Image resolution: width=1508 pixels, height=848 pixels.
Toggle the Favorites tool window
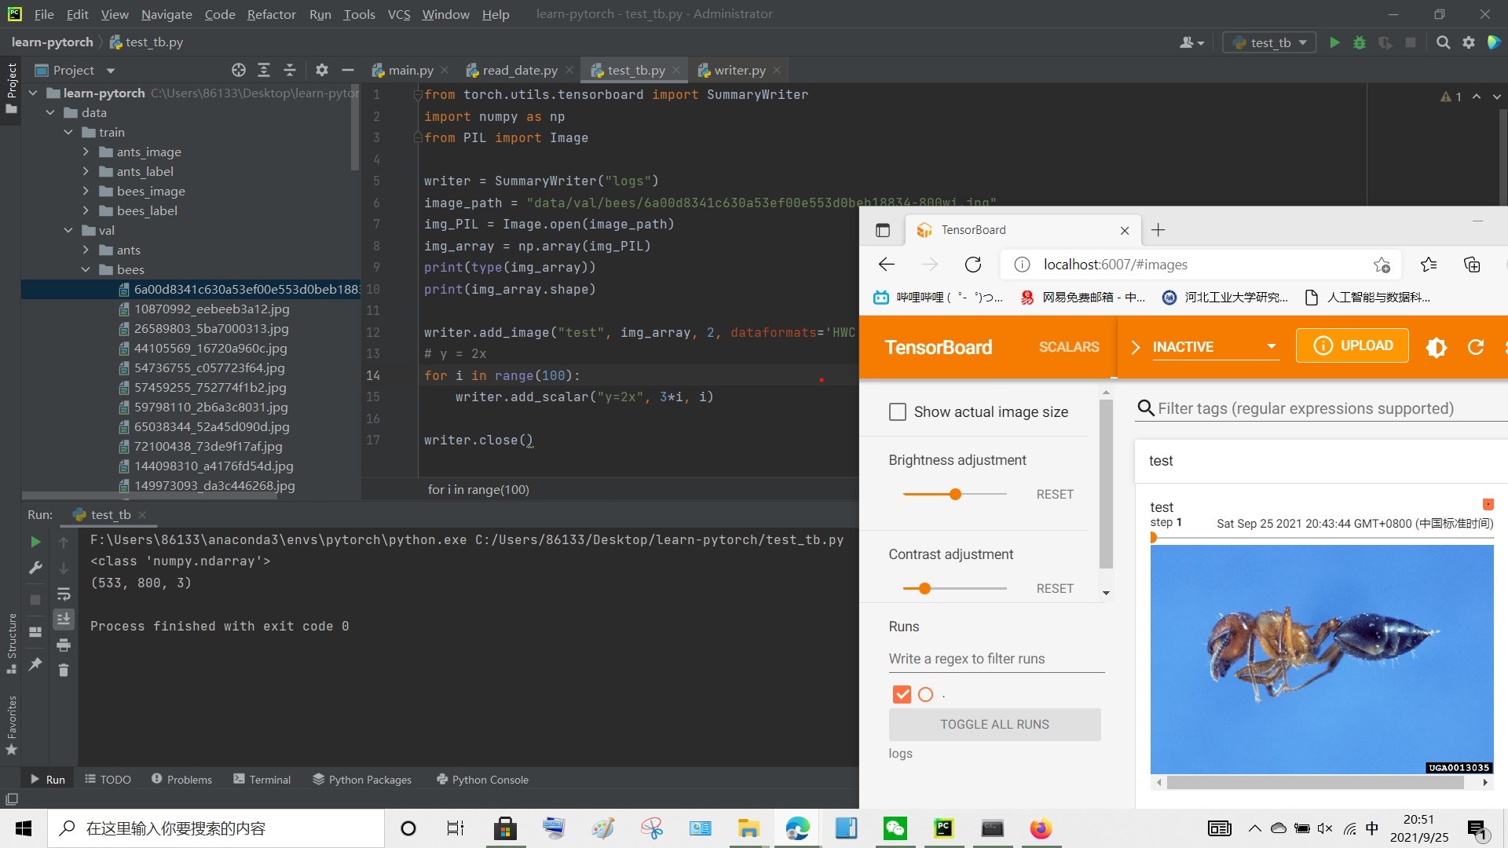click(x=11, y=724)
